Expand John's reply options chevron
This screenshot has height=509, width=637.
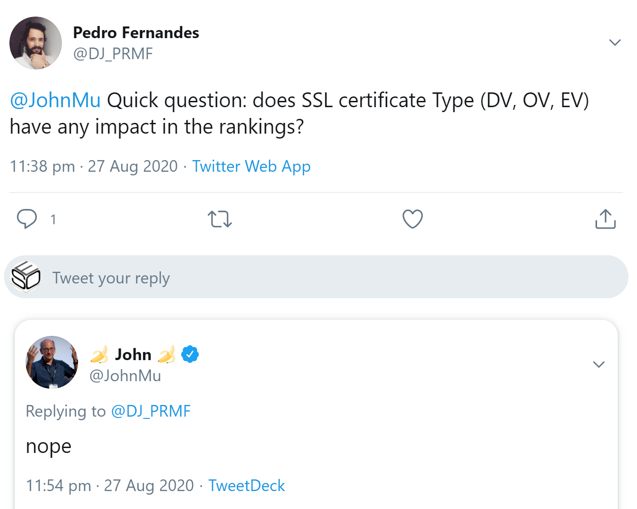click(599, 364)
